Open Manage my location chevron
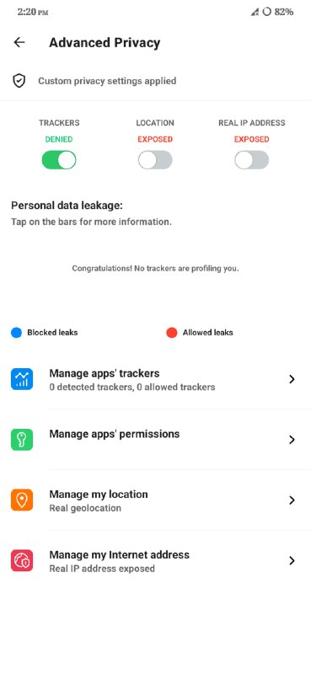Viewport: 311px width, 674px height. click(x=292, y=500)
